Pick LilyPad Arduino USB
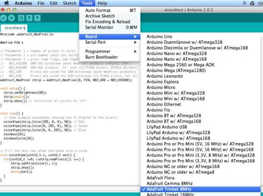The height and width of the screenshot is (196, 263). pos(201,127)
